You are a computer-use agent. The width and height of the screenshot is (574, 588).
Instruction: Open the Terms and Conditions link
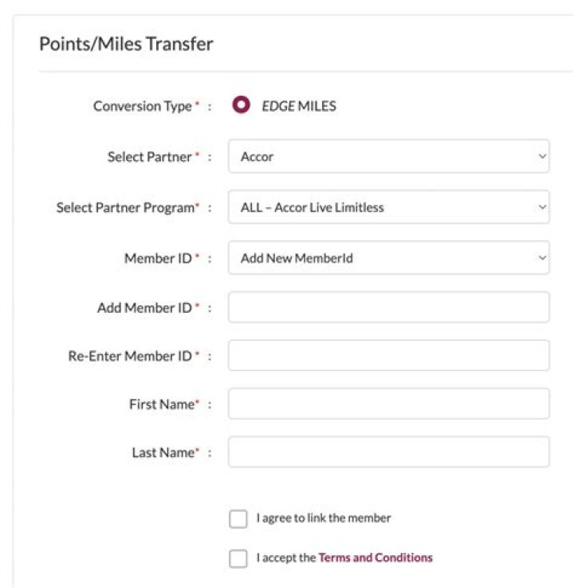[x=375, y=558]
